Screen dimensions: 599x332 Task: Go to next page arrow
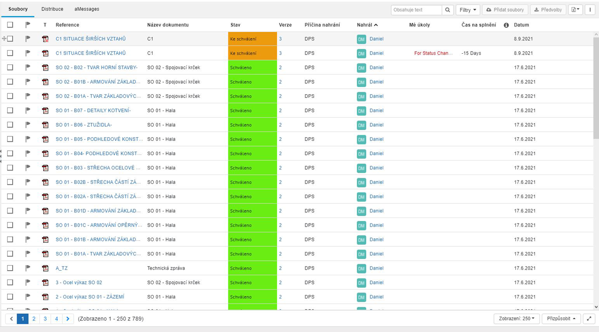(x=68, y=319)
